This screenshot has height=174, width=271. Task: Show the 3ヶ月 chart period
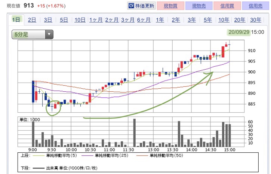coord(128,20)
